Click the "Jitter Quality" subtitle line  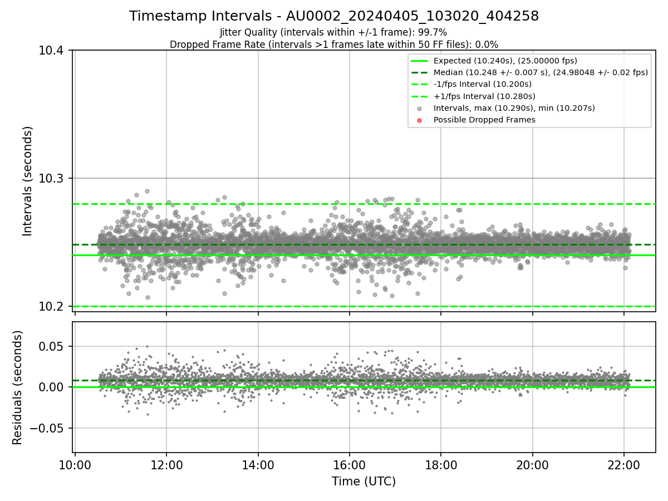333,32
